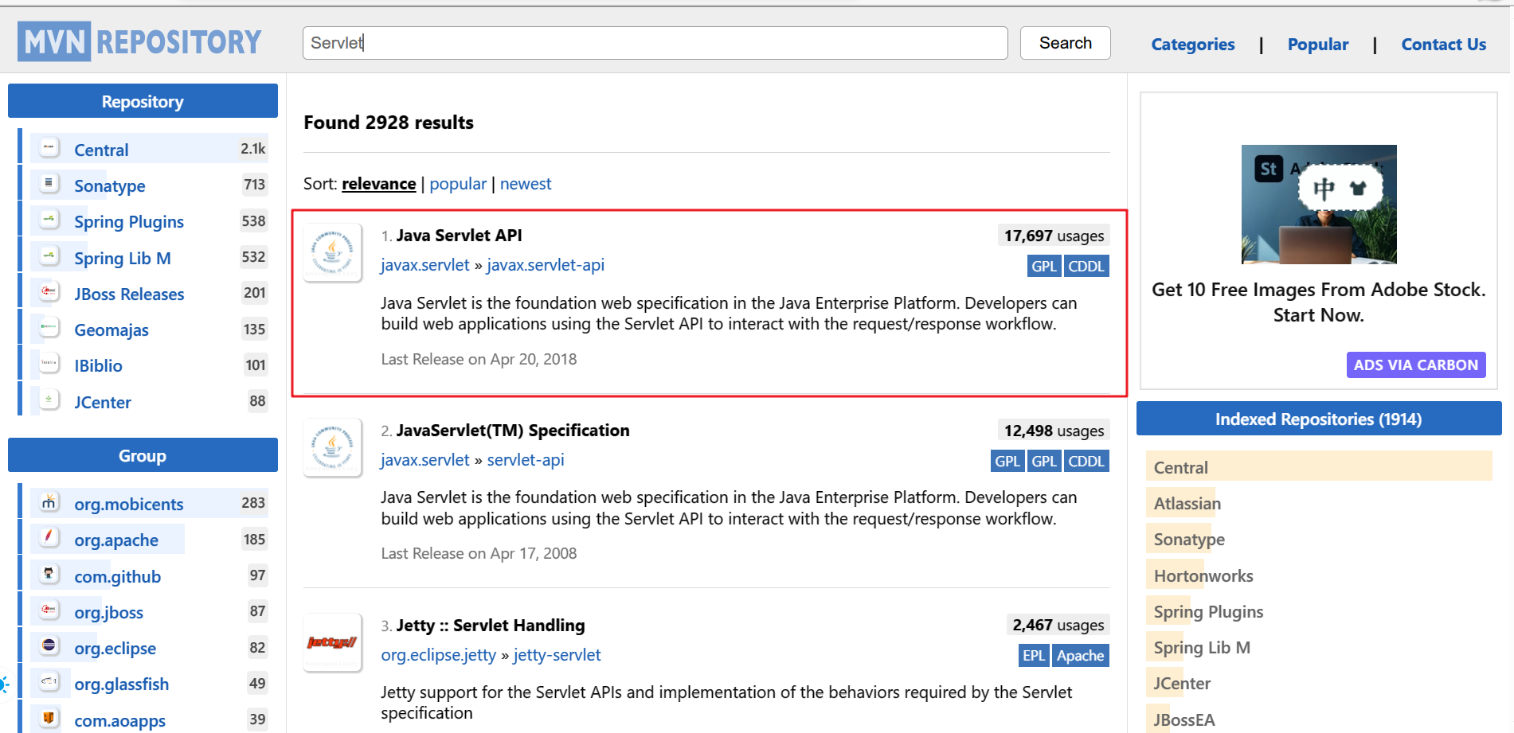Click the 2,467 usages badge
The height and width of the screenshot is (733, 1514).
[x=1058, y=626]
